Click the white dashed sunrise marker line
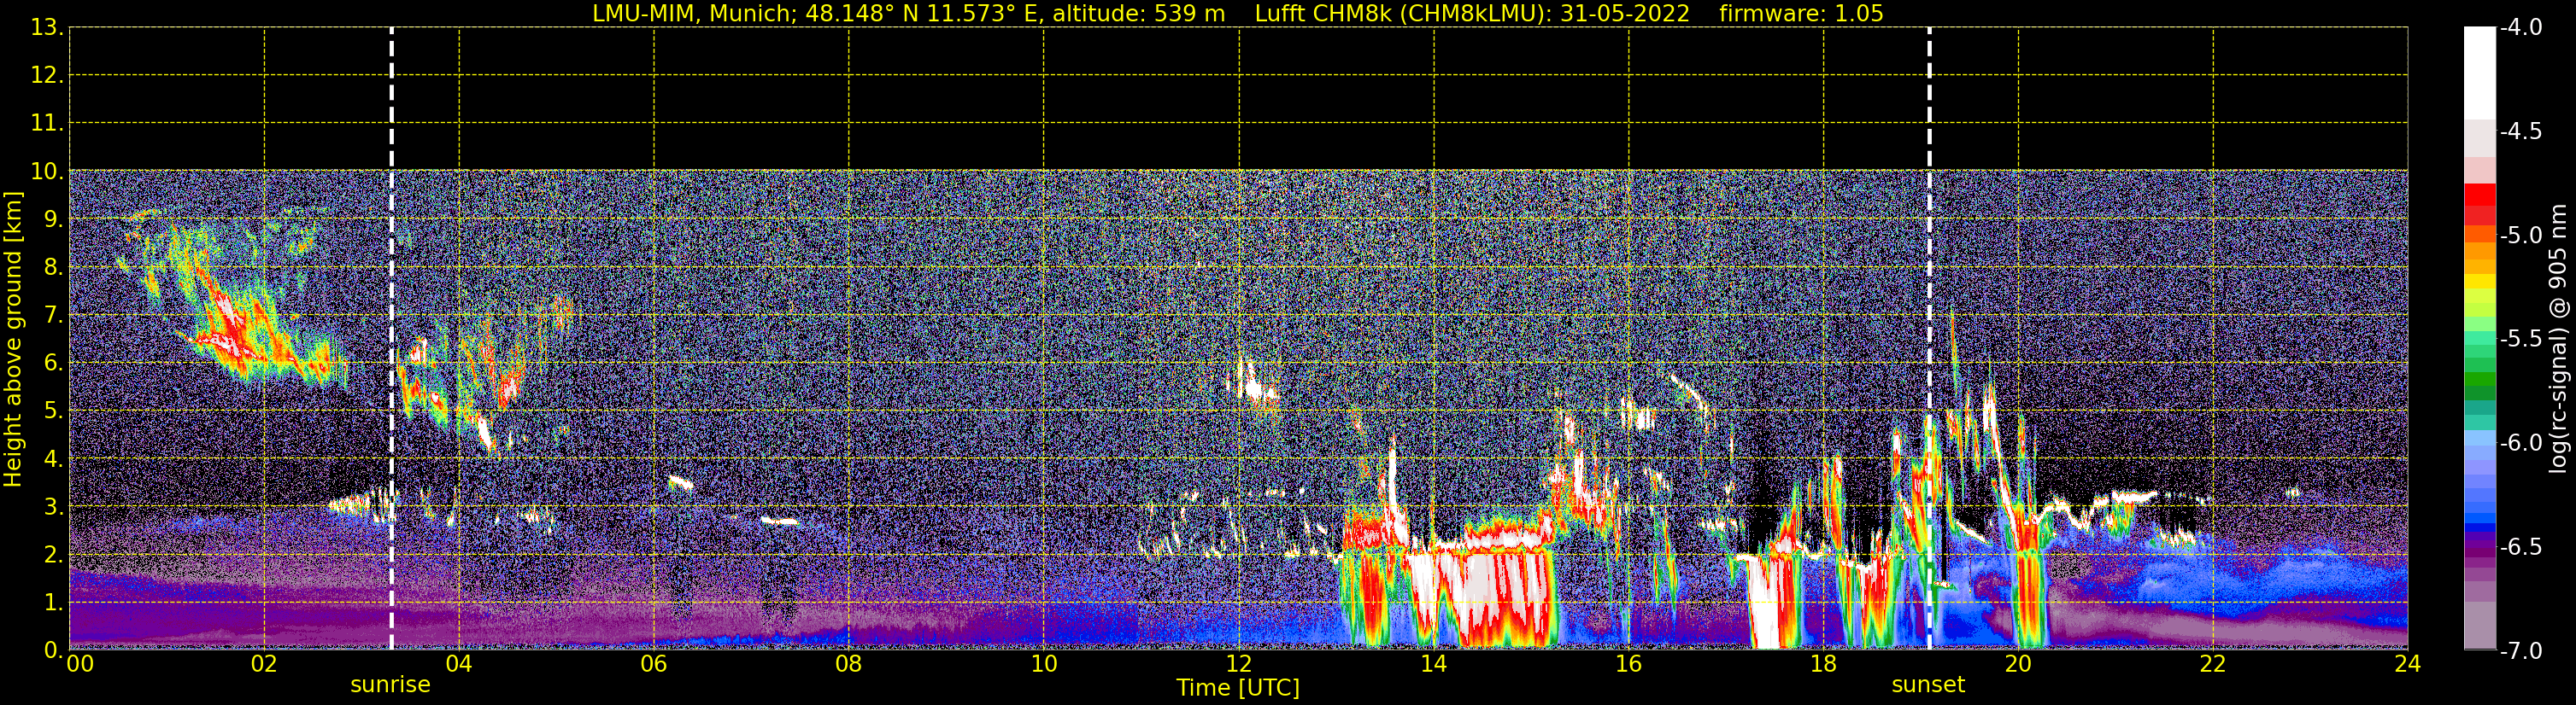This screenshot has width=2576, height=705. click(x=391, y=339)
